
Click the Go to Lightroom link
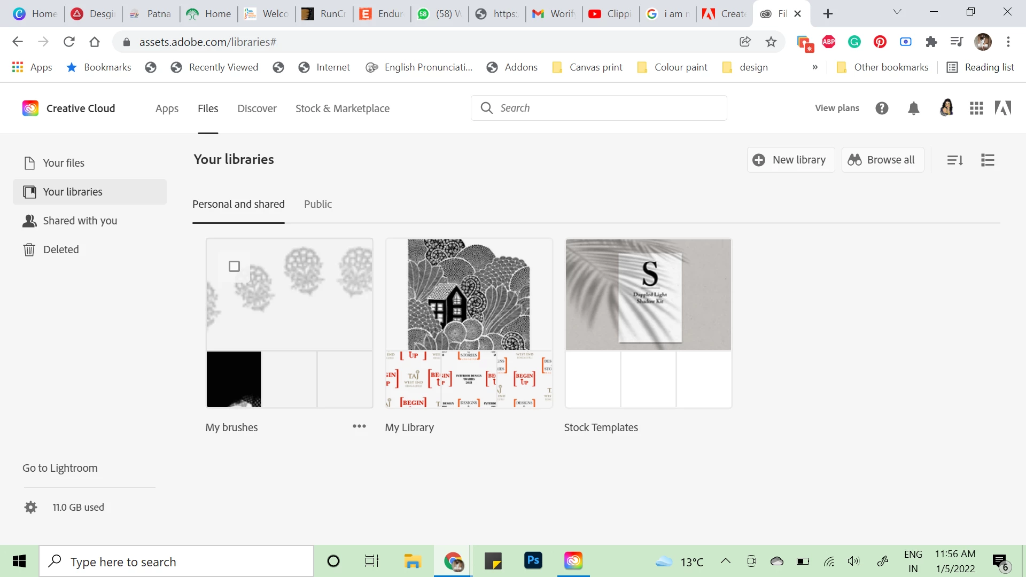tap(60, 468)
